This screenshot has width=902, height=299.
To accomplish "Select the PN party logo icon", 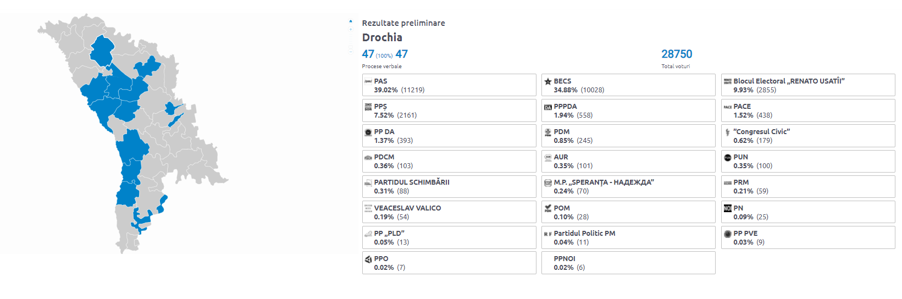I will (x=728, y=208).
